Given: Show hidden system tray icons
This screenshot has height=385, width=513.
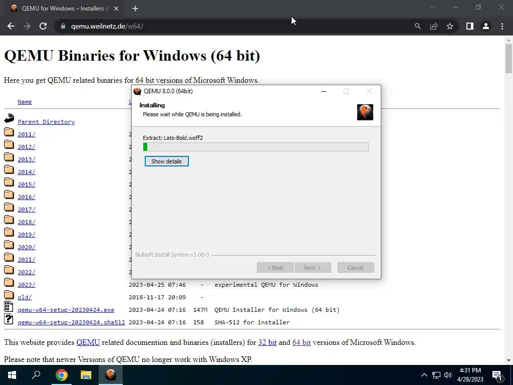Looking at the screenshot, I should 424,375.
